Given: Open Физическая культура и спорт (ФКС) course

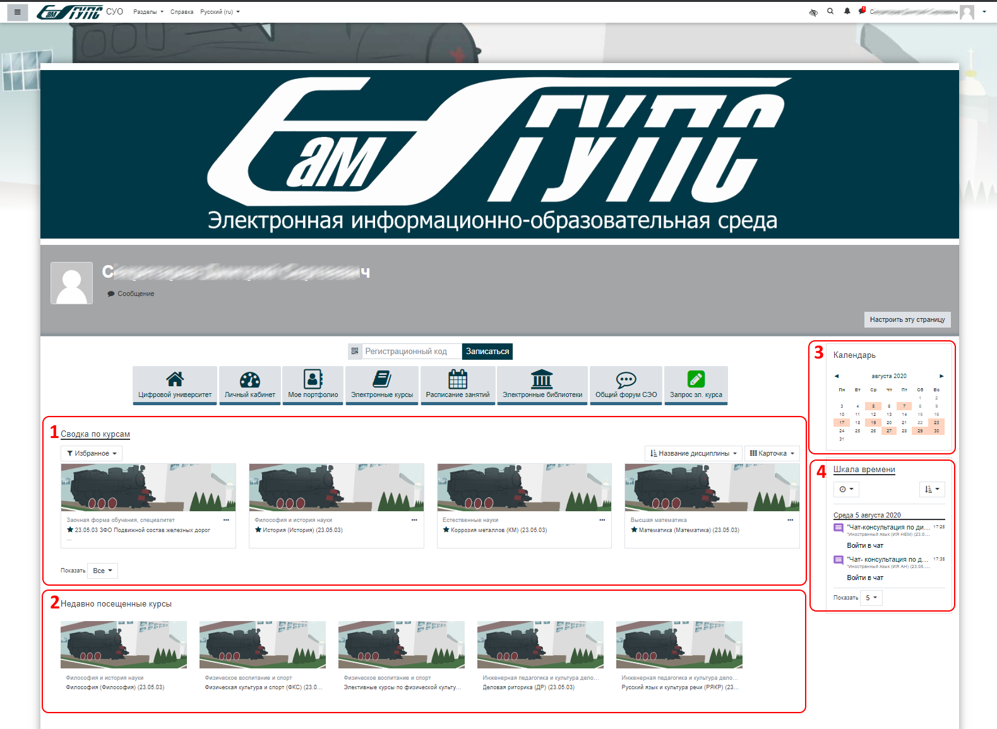Looking at the screenshot, I should (x=263, y=688).
